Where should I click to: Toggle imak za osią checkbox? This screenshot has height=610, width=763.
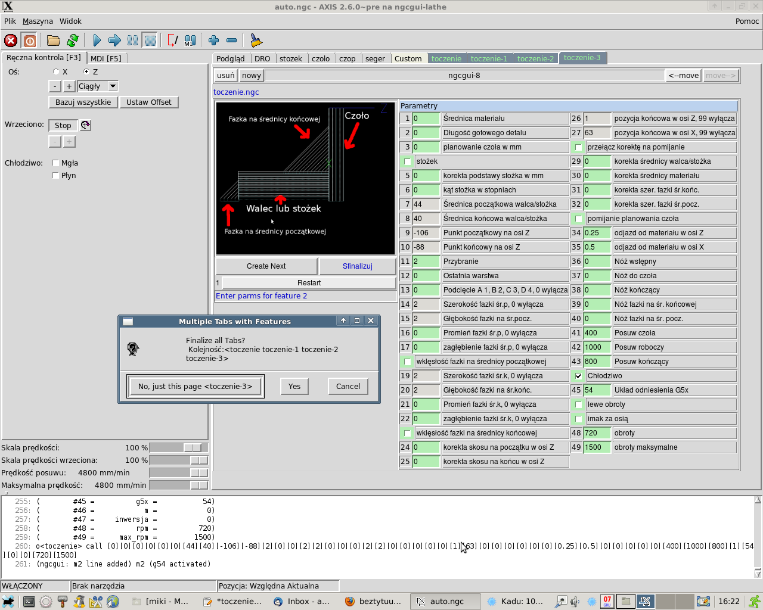tap(578, 419)
